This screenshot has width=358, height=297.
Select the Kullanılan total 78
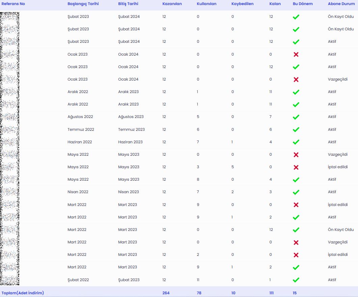199,293
